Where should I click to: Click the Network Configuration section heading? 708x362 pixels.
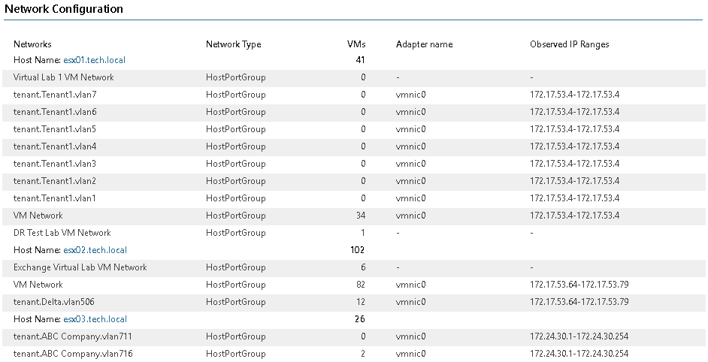64,9
